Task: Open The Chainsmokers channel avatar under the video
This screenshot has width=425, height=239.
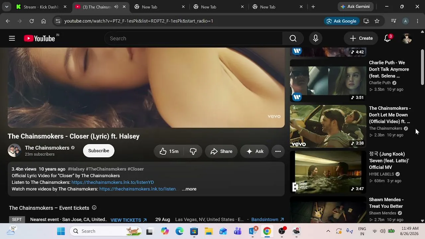Action: [x=14, y=151]
